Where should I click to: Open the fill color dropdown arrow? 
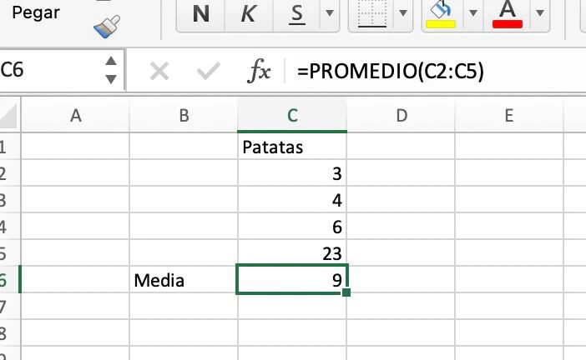[473, 13]
